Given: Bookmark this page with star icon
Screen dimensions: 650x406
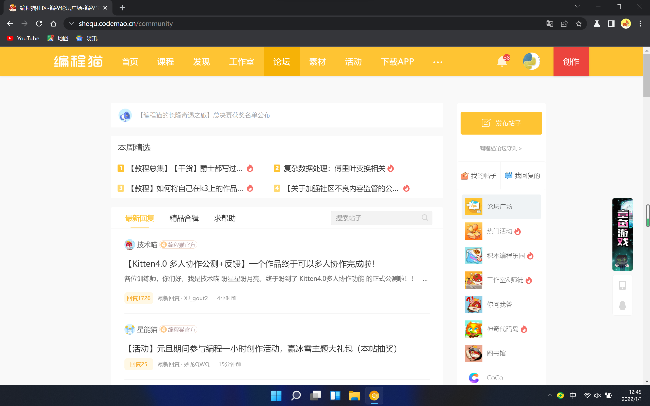Looking at the screenshot, I should [x=579, y=24].
